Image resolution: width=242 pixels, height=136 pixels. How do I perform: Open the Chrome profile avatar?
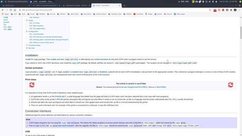235,10
